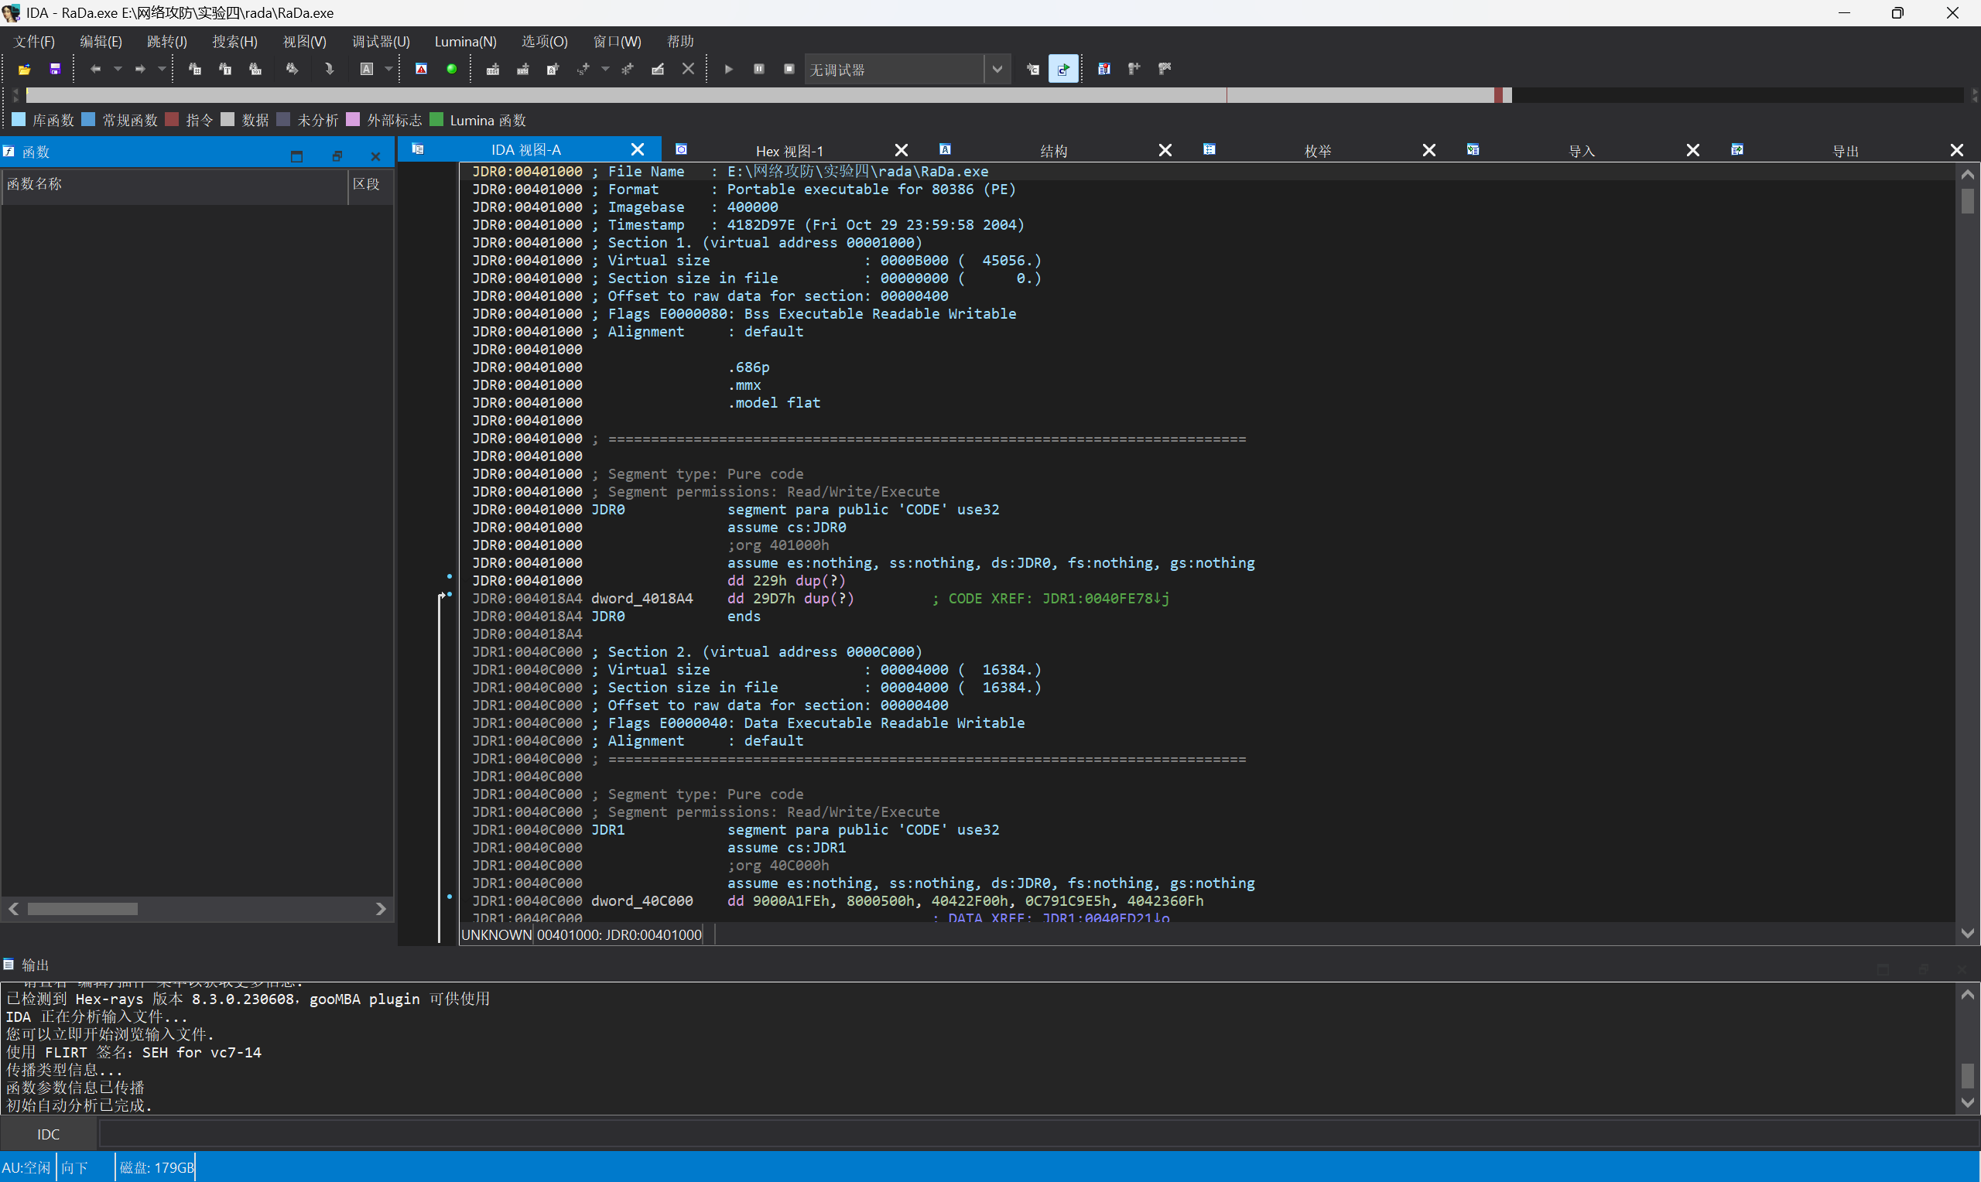
Task: Open the Lumina(N) menu
Action: coord(465,42)
